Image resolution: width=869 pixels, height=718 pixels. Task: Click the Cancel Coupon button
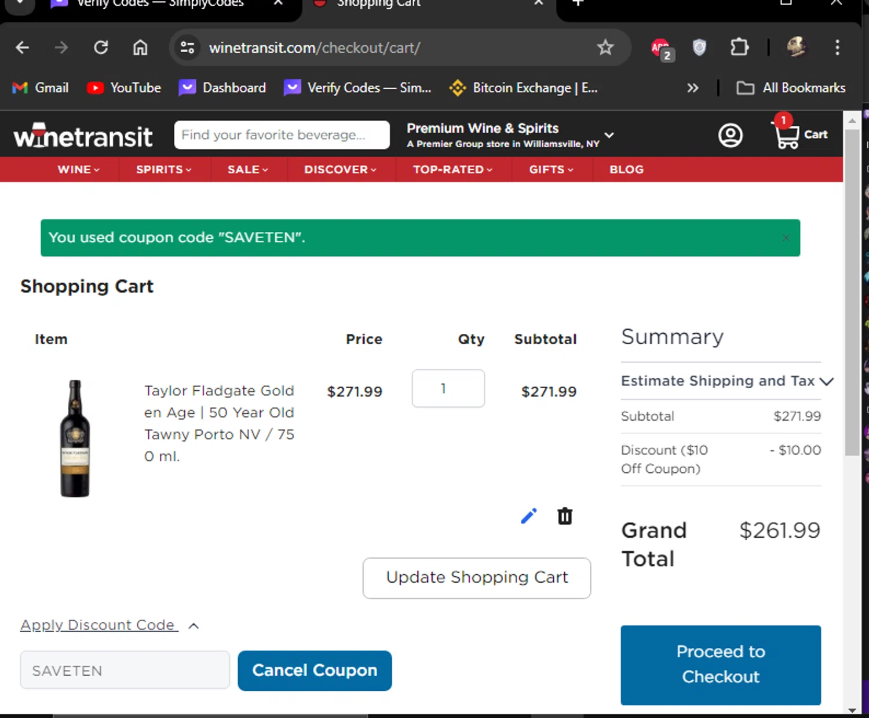point(315,670)
